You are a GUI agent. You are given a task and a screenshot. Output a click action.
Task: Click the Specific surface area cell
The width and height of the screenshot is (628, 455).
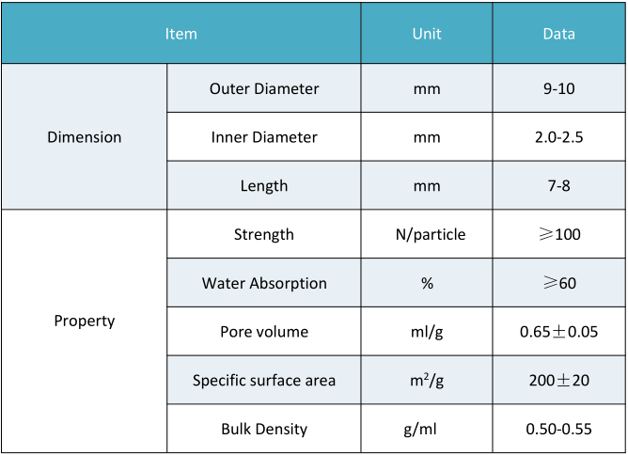pyautogui.click(x=264, y=380)
